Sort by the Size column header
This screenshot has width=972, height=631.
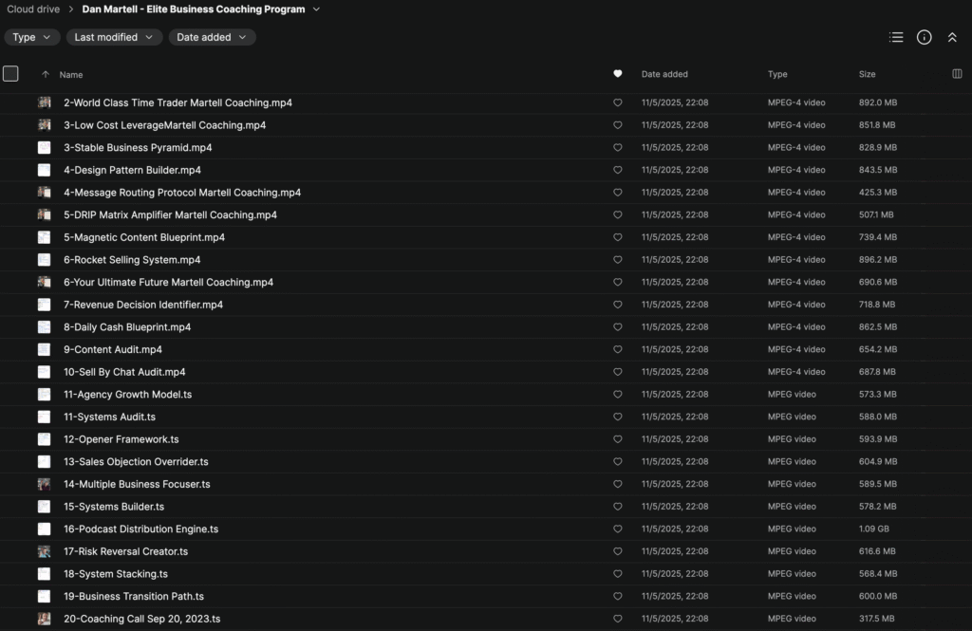(868, 74)
